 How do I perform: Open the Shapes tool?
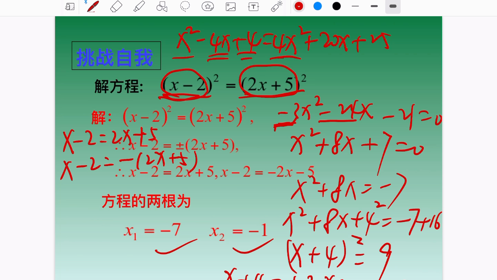click(162, 6)
